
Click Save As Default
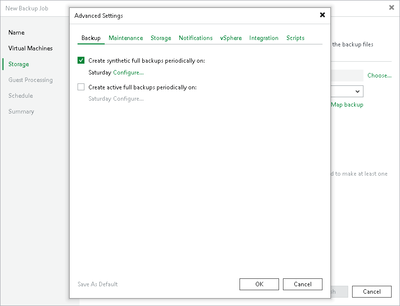(x=97, y=284)
